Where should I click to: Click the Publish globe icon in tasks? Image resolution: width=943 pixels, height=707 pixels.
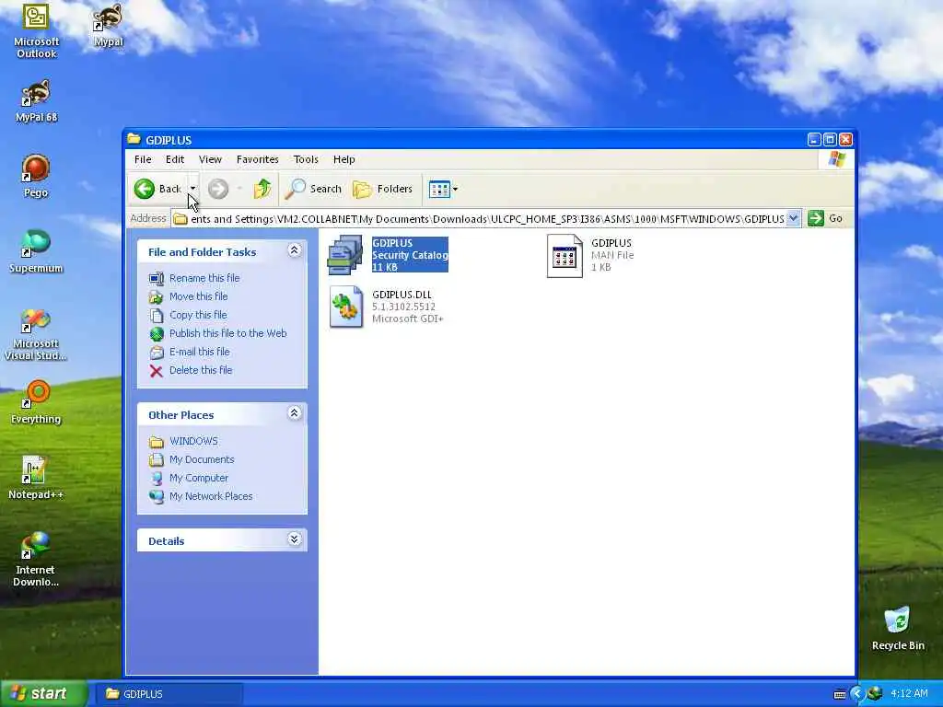[x=157, y=333]
